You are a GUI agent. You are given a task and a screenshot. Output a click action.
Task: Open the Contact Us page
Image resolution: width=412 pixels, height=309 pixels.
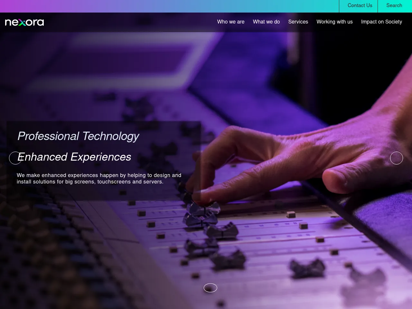[360, 5]
